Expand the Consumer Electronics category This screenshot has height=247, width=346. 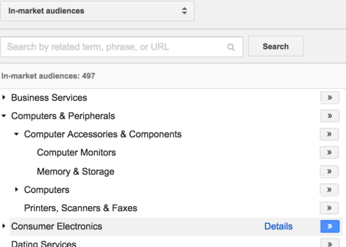(x=4, y=226)
